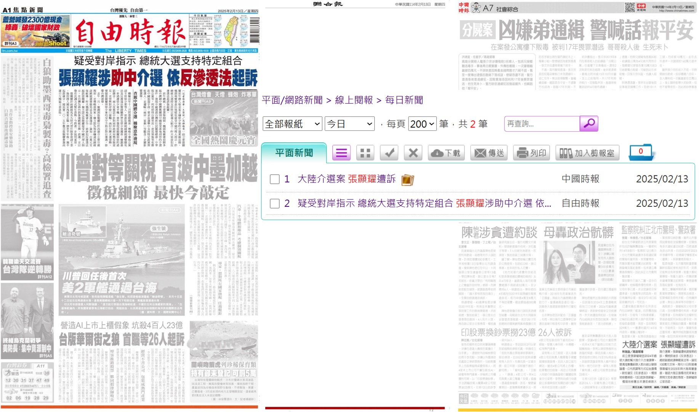Viewport: 699px width, 412px height.
Task: Download selected articles via 下載
Action: click(446, 153)
